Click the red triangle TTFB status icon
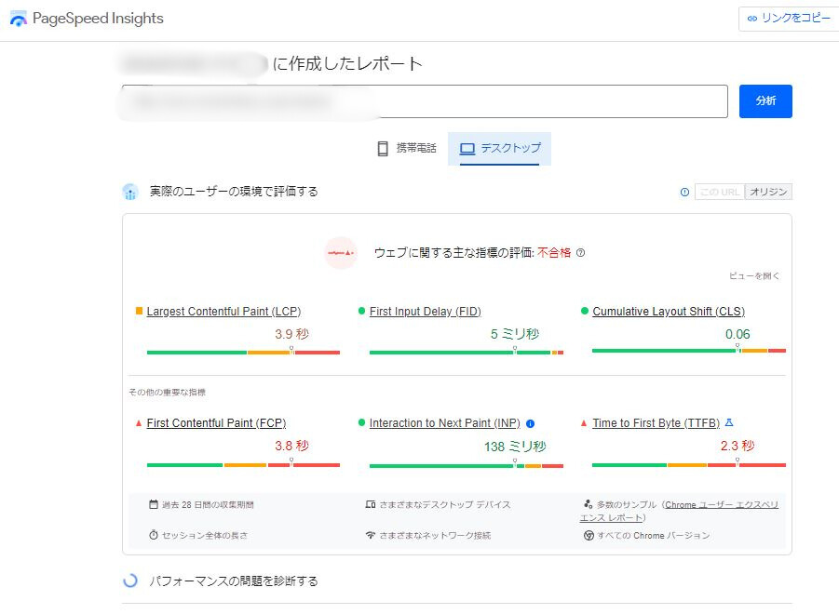Image resolution: width=839 pixels, height=614 pixels. click(x=584, y=422)
